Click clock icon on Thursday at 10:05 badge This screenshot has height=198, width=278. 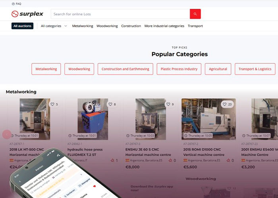click(x=185, y=135)
